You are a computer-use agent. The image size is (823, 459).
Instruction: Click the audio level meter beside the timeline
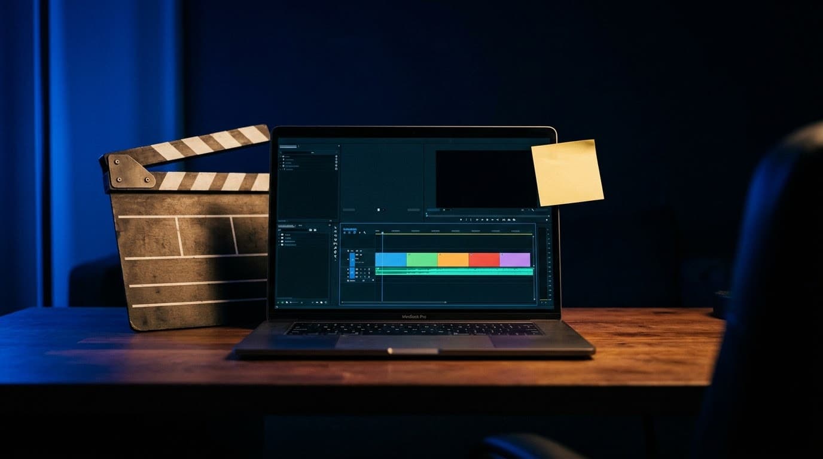click(x=544, y=263)
